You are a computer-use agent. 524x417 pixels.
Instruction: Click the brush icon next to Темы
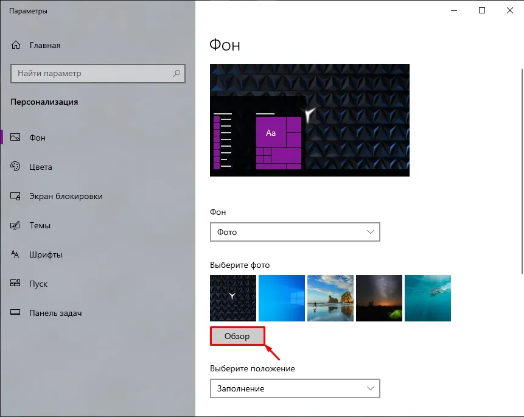[x=15, y=225]
